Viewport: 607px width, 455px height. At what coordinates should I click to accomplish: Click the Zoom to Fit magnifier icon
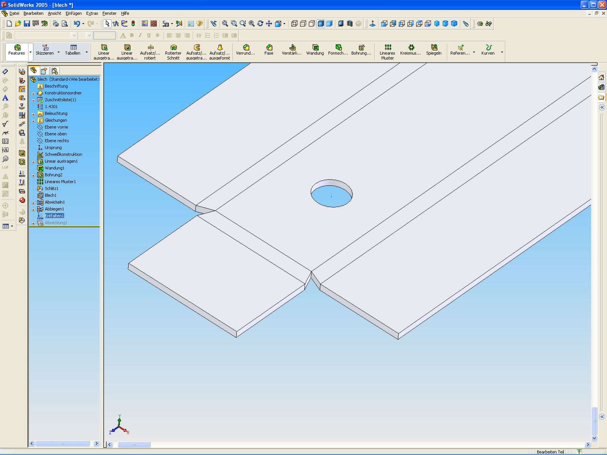tap(225, 24)
